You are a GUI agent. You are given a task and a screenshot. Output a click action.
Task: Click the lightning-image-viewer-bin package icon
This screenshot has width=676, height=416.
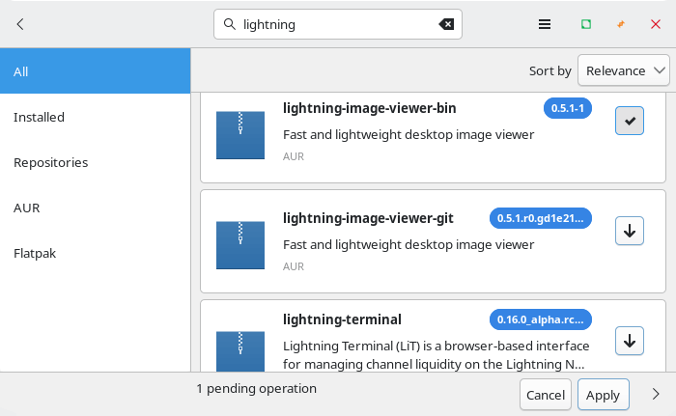pyautogui.click(x=239, y=134)
